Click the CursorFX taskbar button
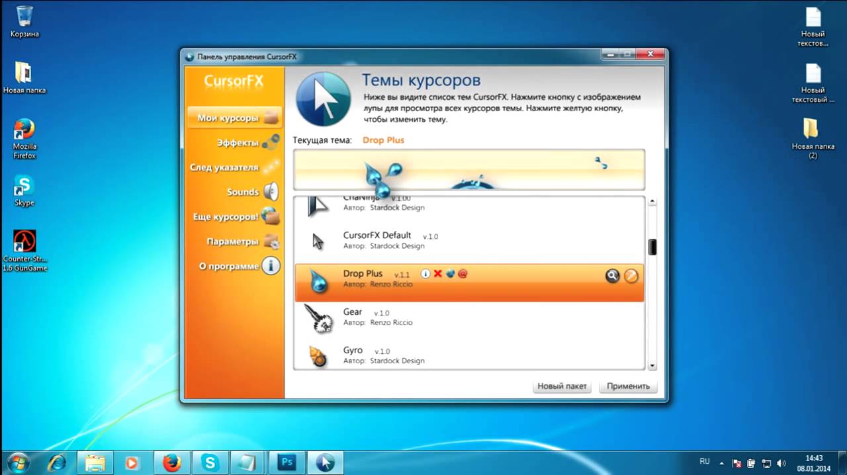847x475 pixels. [x=325, y=462]
